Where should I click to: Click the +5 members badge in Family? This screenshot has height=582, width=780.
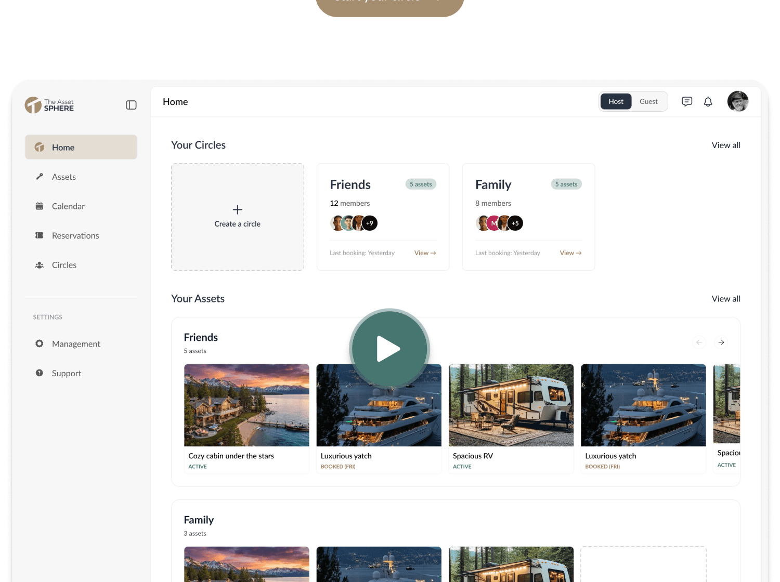pos(515,223)
